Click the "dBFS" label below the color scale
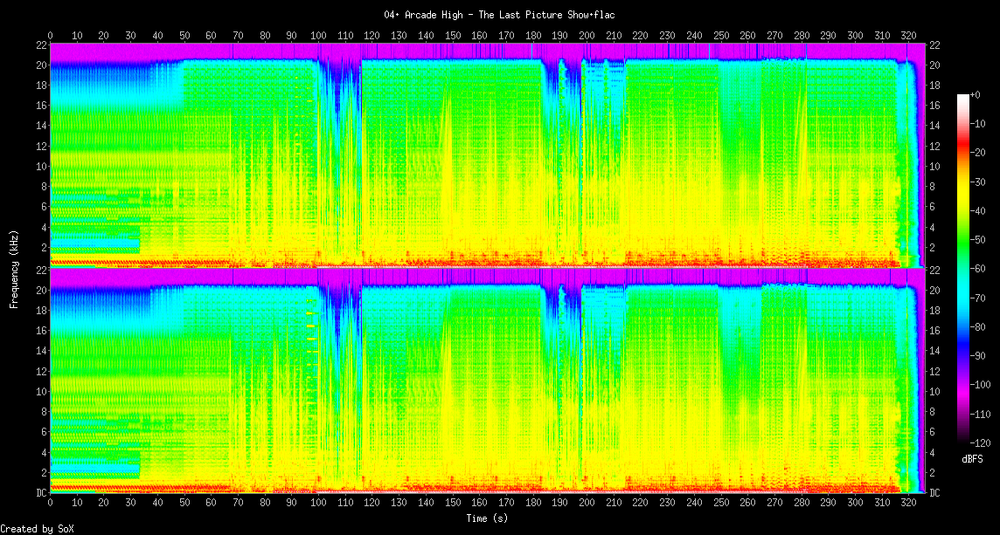1000x535 pixels. click(x=972, y=458)
